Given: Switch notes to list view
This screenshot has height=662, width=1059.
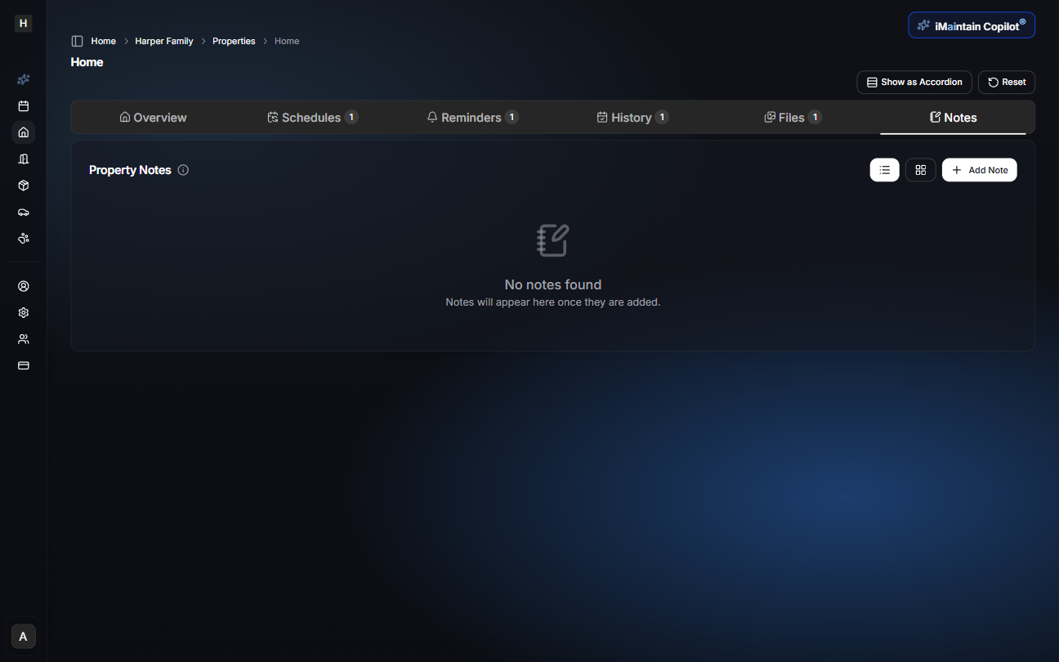Looking at the screenshot, I should [884, 170].
